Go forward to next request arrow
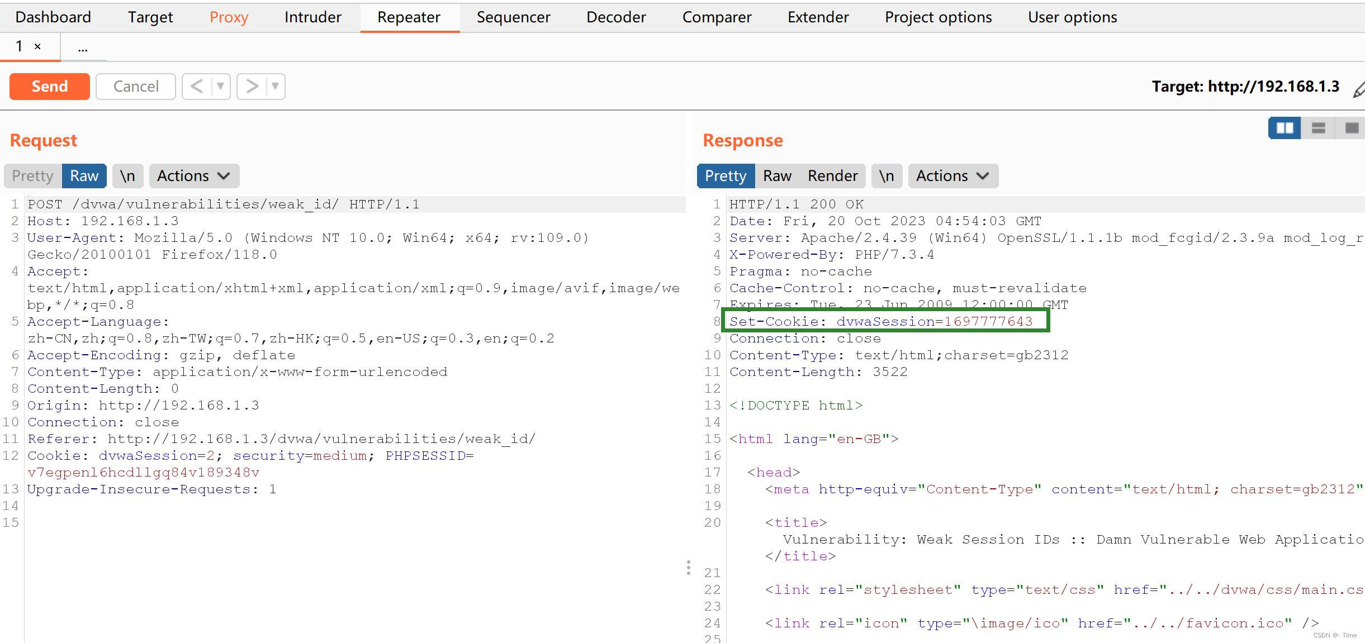This screenshot has height=643, width=1365. click(x=252, y=87)
